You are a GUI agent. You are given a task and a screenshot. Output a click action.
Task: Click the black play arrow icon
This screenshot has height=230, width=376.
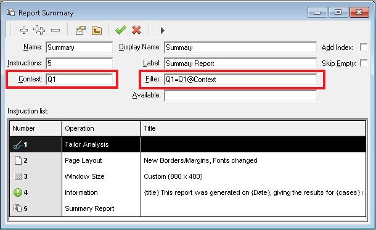click(x=163, y=30)
